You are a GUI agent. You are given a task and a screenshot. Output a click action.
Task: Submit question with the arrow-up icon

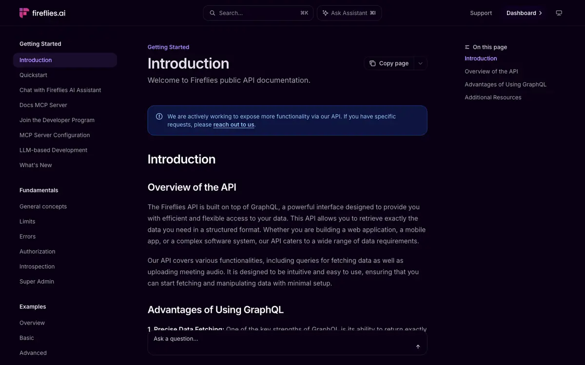(x=418, y=347)
